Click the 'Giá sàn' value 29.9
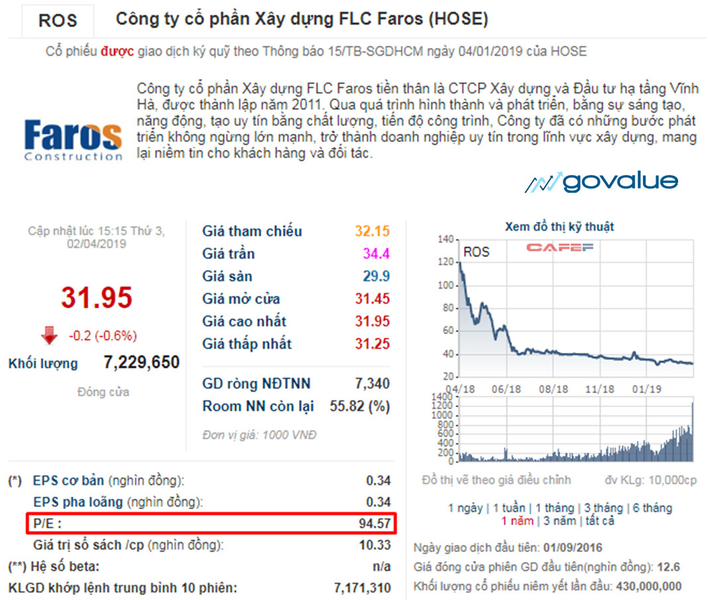This screenshot has width=708, height=600. click(376, 276)
